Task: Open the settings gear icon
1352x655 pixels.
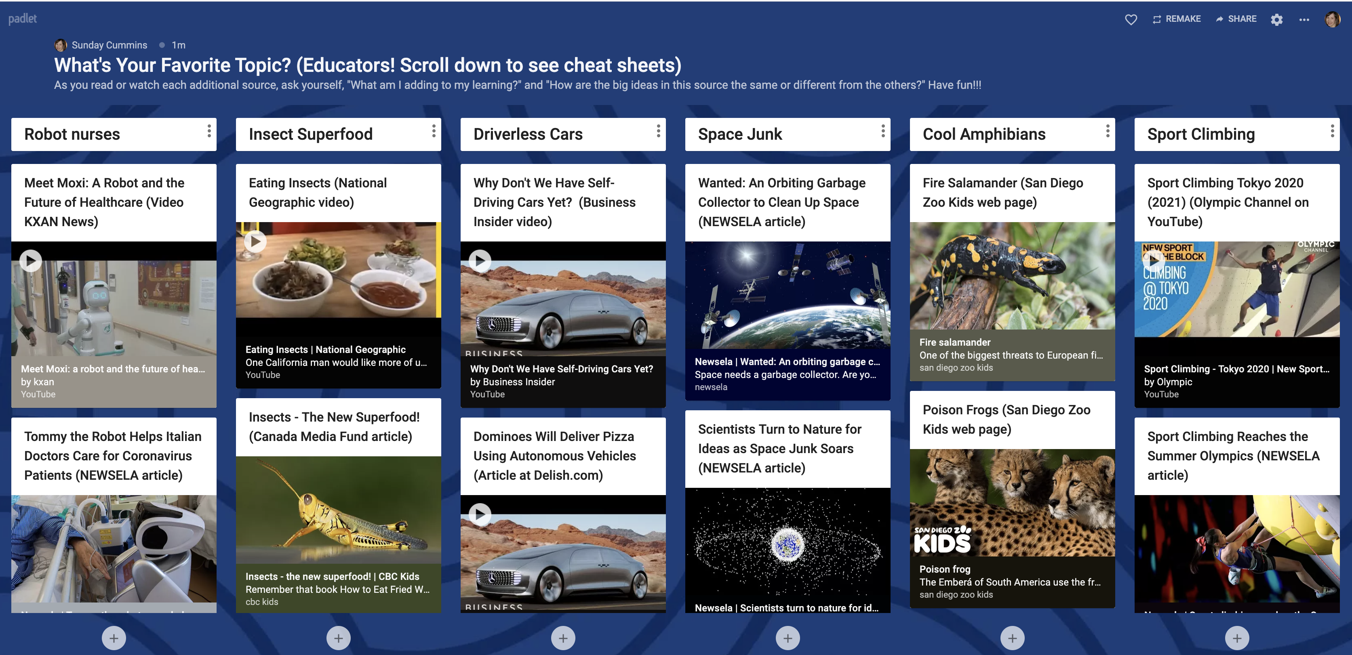Action: [x=1276, y=19]
